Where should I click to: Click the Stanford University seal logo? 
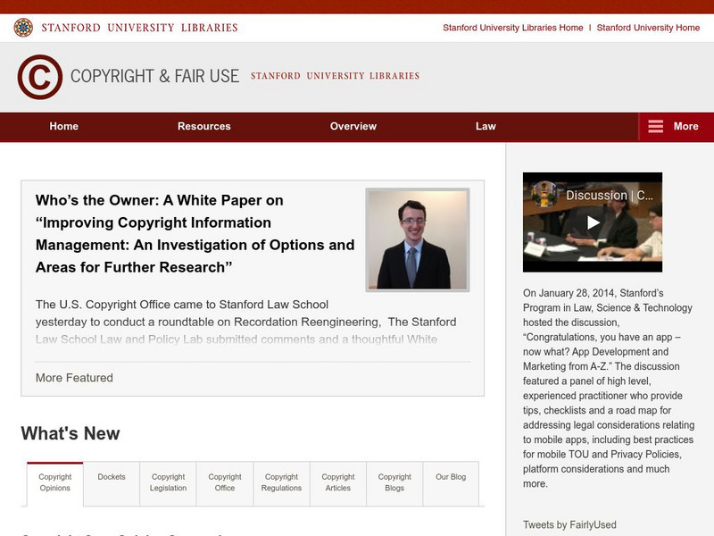click(x=22, y=26)
